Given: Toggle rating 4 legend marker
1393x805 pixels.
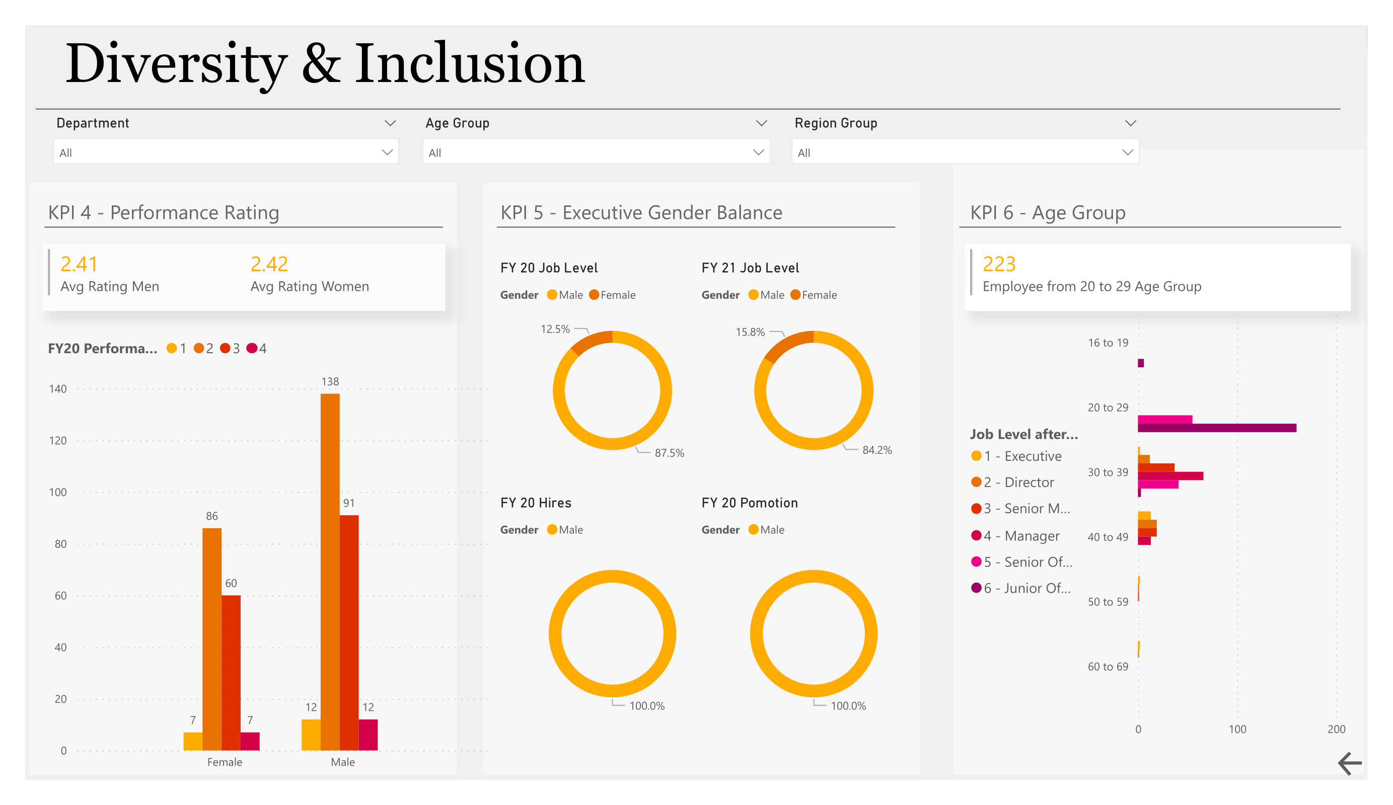Looking at the screenshot, I should coord(252,348).
